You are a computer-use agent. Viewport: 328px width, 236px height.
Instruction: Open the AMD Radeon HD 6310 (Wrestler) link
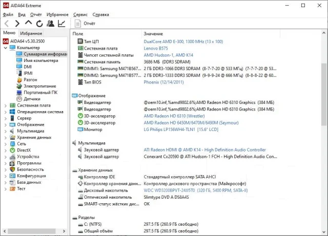(x=174, y=116)
